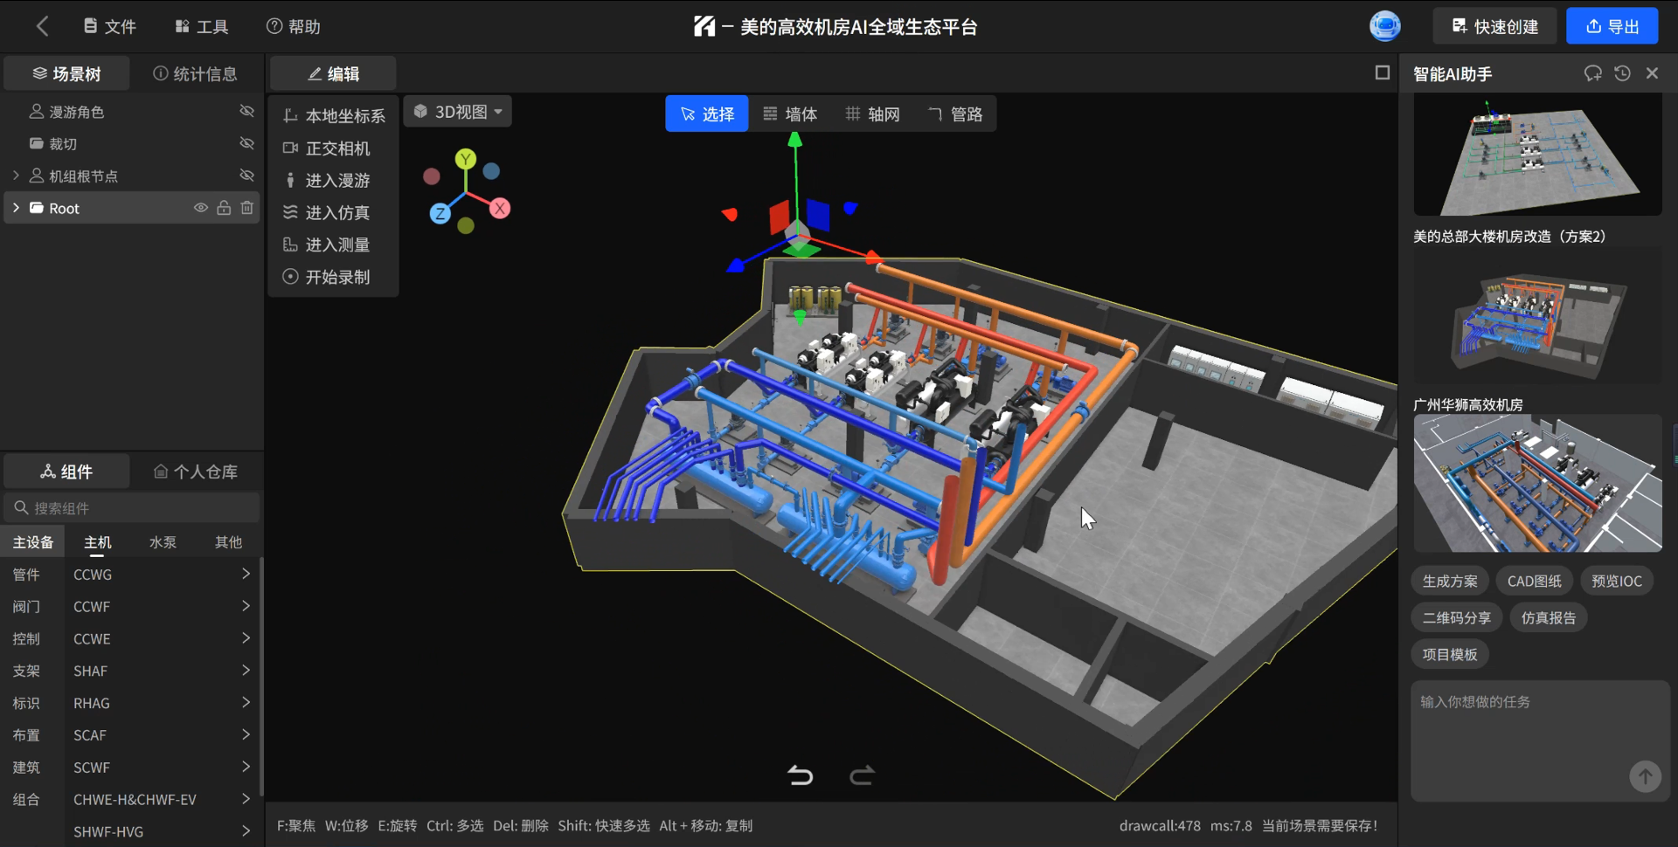Select the 水泵 sub-tab
Image resolution: width=1678 pixels, height=847 pixels.
tap(163, 542)
